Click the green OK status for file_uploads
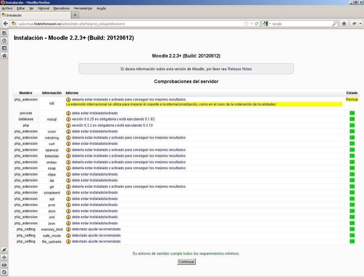This screenshot has height=277, width=364. coord(352,242)
